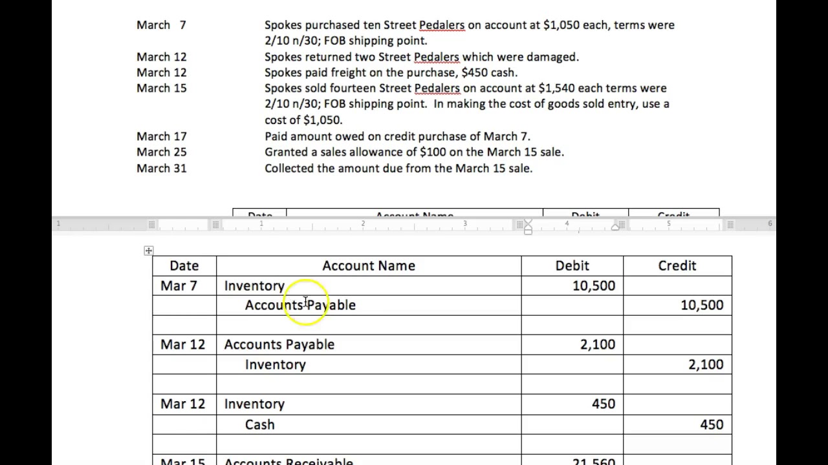The height and width of the screenshot is (465, 828).
Task: Click the March 17 transaction date text
Action: [x=162, y=136]
